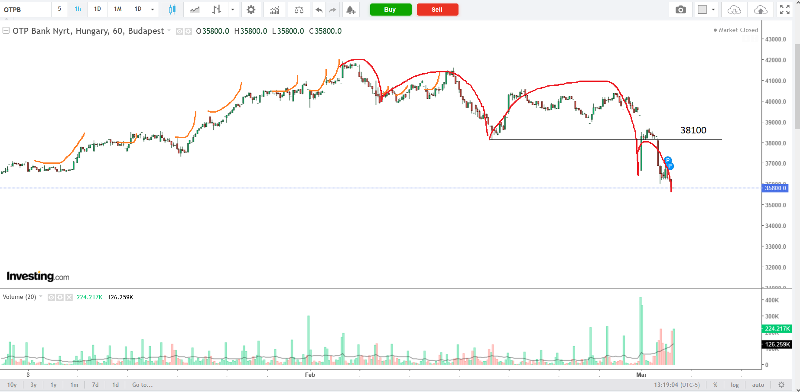Click the compare symbols scales icon

click(299, 10)
